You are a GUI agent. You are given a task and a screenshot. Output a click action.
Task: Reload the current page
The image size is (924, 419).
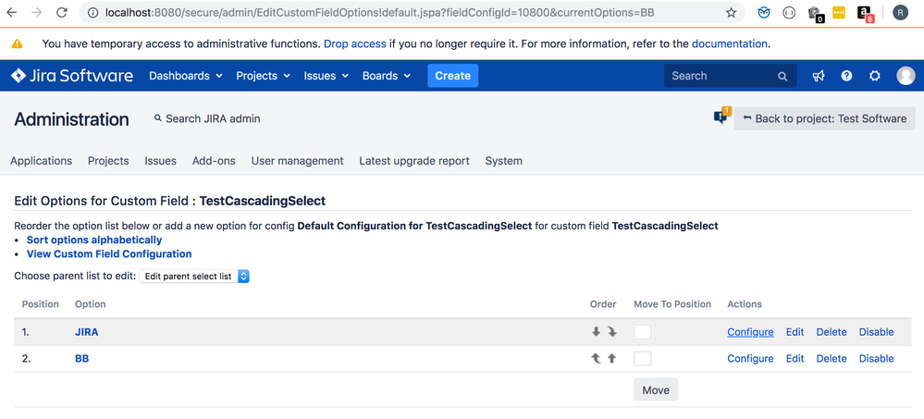coord(61,12)
